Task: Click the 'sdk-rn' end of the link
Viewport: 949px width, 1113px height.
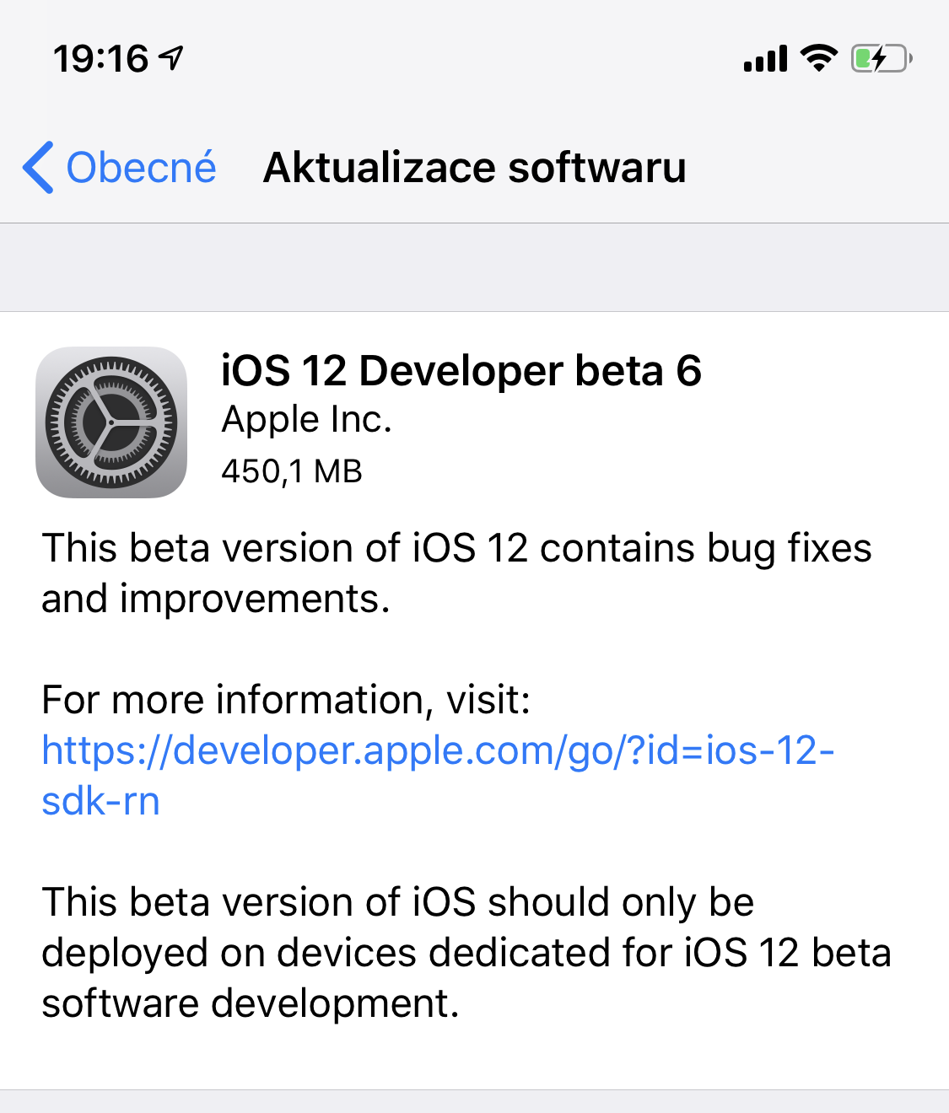Action: click(x=100, y=801)
